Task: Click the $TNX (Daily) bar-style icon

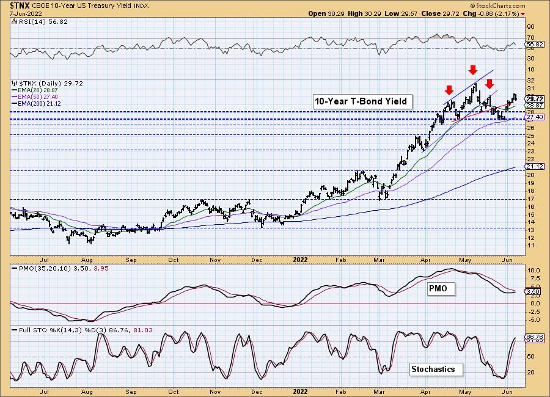Action: (x=15, y=84)
